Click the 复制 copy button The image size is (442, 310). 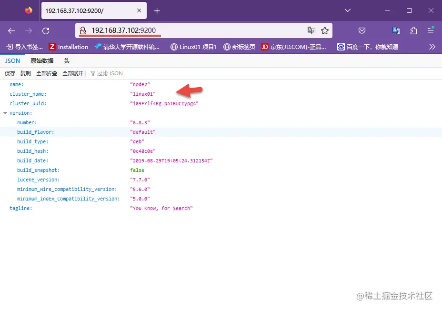coord(26,73)
